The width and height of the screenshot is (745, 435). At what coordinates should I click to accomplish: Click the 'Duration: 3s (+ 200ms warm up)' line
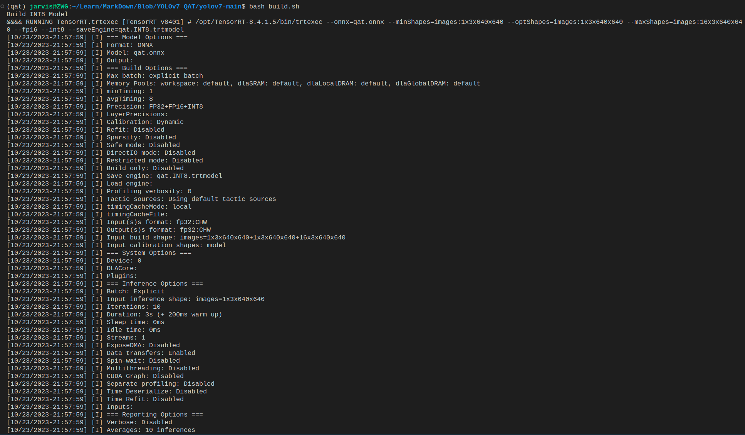click(x=164, y=315)
